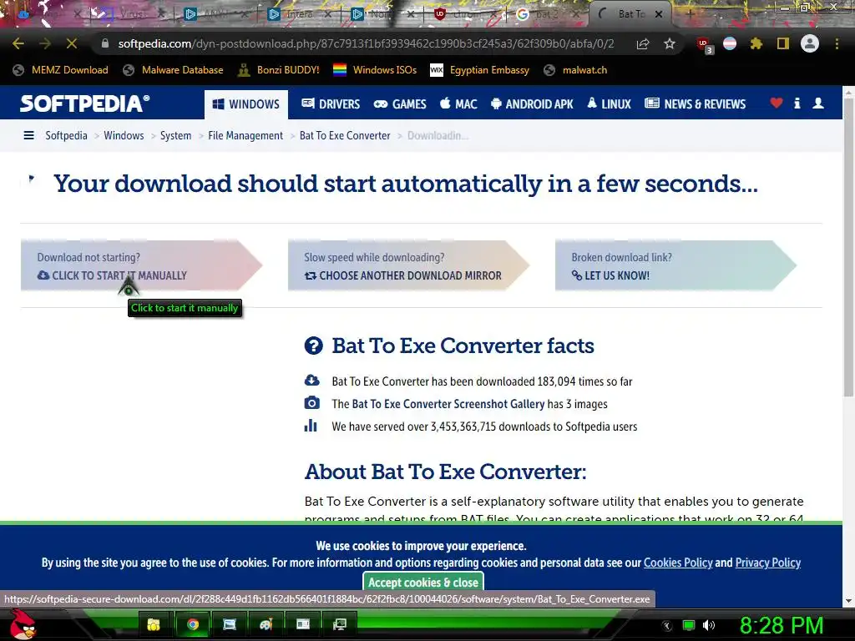Go to Softpedia breadcrumb link

66,135
